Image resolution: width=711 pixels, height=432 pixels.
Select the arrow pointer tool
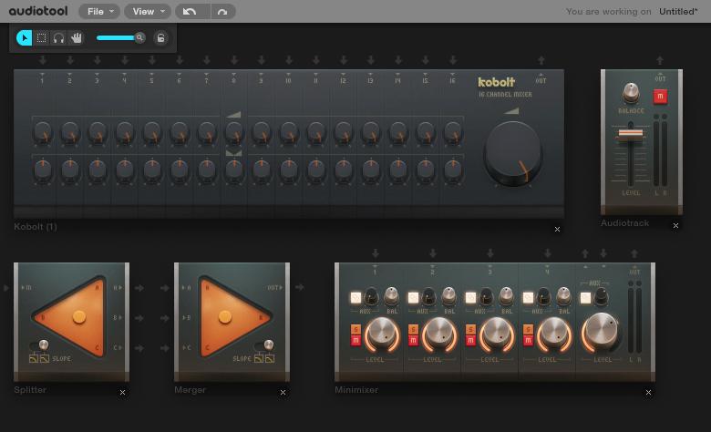point(25,38)
